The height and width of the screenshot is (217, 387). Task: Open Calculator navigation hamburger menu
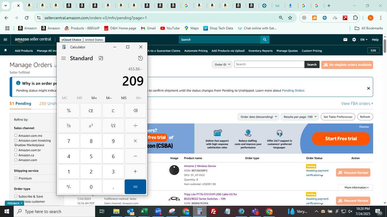[63, 58]
